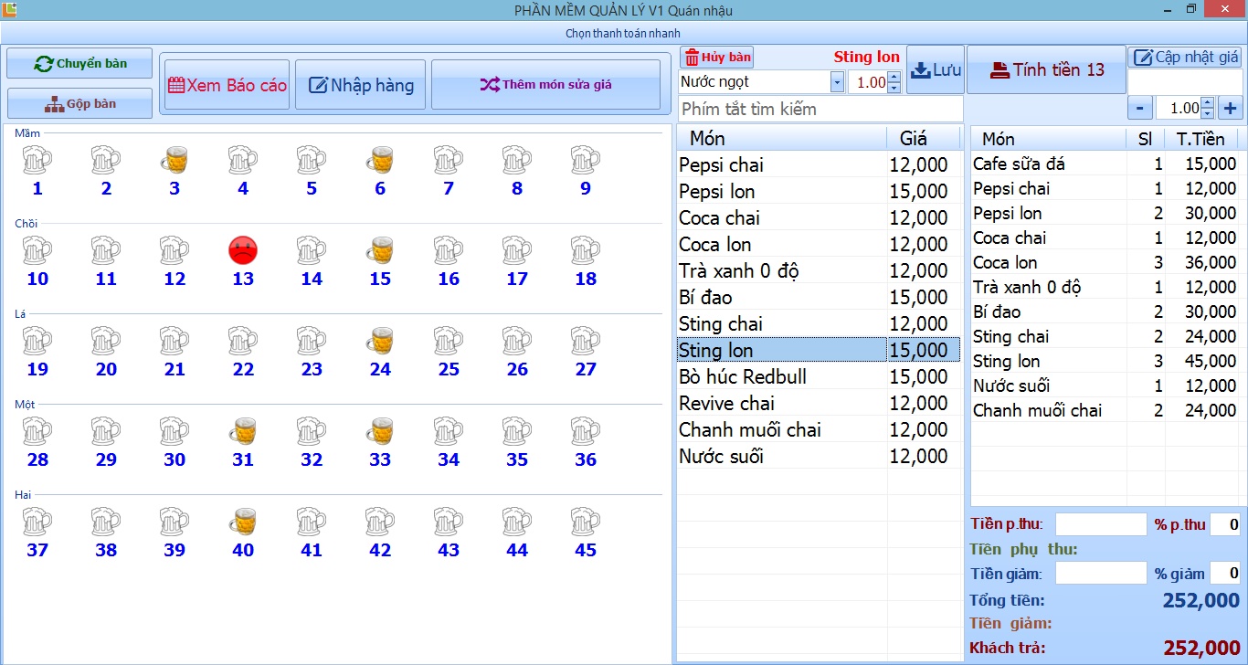Focus Phím tắt tìm kiếm search field

click(x=820, y=109)
